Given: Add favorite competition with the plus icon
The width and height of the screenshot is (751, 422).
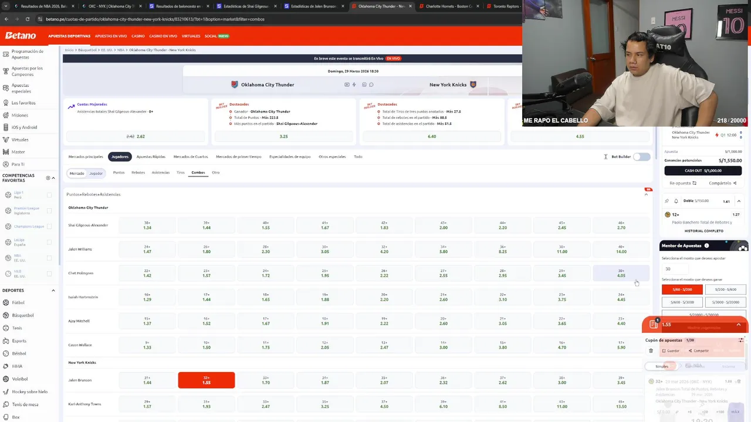Looking at the screenshot, I should click(x=48, y=178).
